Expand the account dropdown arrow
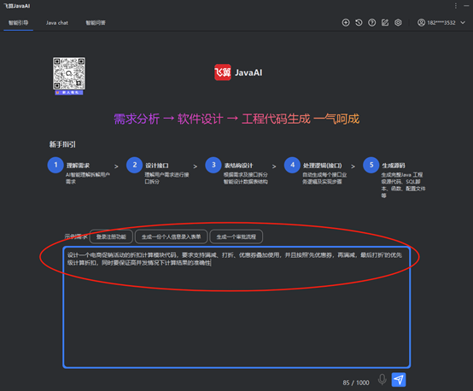Viewport: 473px width, 391px height. 463,23
